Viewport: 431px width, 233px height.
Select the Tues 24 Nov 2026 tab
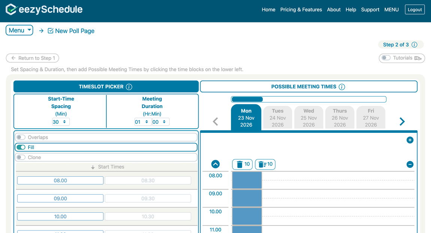tap(278, 118)
